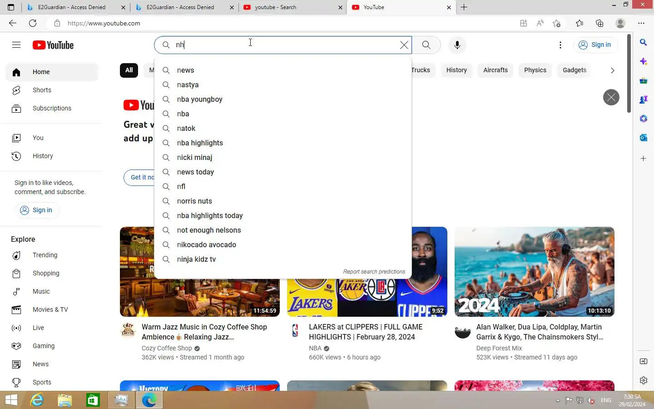Open Home in the sidebar
The width and height of the screenshot is (654, 409).
click(52, 72)
